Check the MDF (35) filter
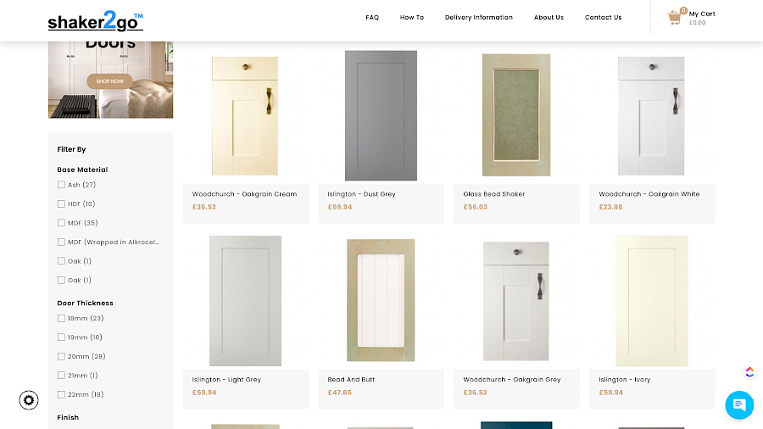This screenshot has height=429, width=763. 61,223
